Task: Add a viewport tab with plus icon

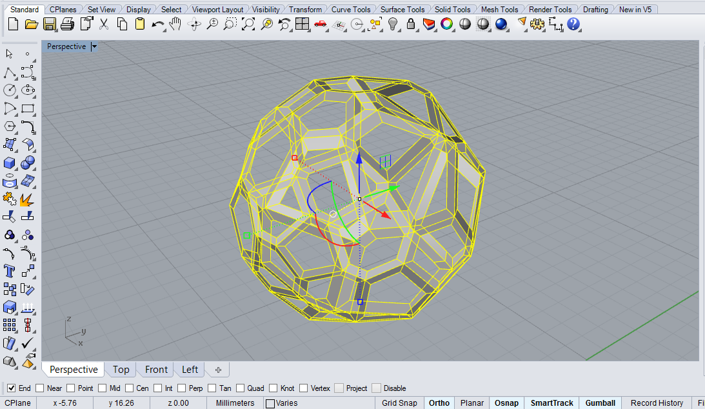Action: 218,370
